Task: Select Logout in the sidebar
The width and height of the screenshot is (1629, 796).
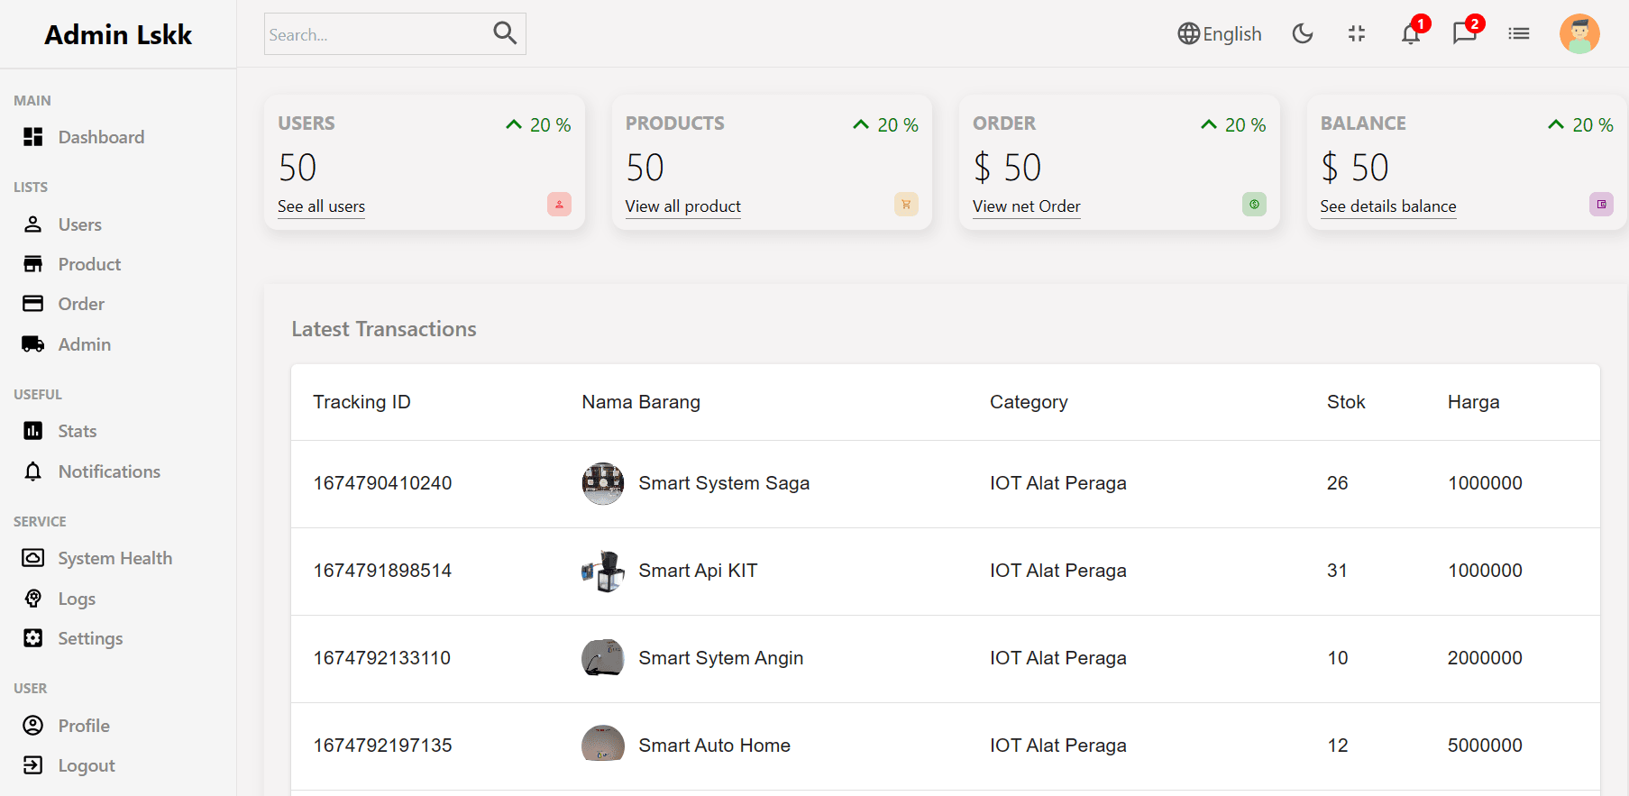Action: [87, 765]
